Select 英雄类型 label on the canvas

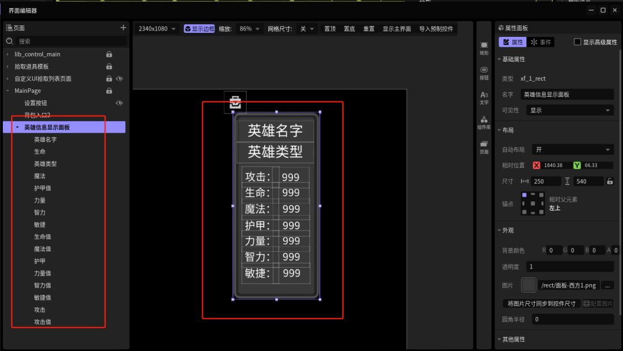tap(275, 152)
